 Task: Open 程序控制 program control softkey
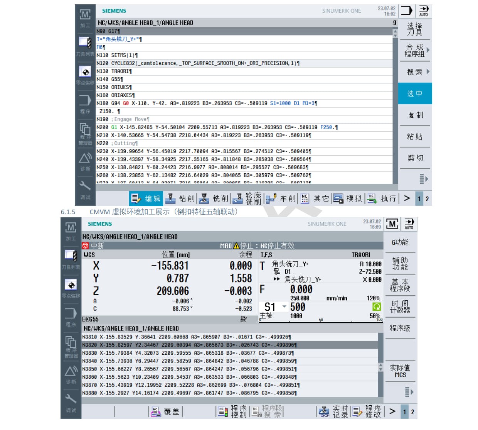tap(232, 412)
